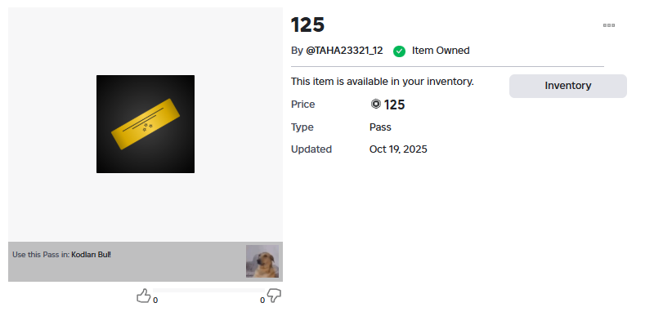This screenshot has height=334, width=663.
Task: Click the 'Oct 19, 2025' updated date
Action: 398,149
